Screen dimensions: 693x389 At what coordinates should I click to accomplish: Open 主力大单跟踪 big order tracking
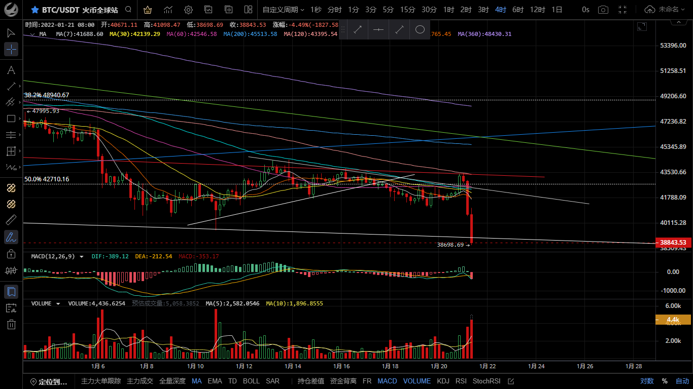pyautogui.click(x=101, y=381)
